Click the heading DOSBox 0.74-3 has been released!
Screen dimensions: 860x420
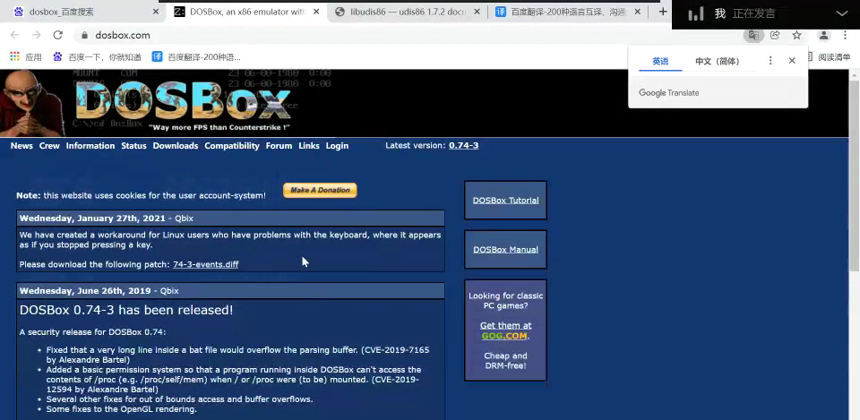click(x=126, y=310)
